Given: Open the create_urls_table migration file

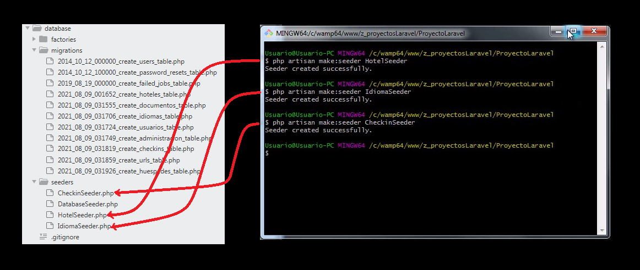Looking at the screenshot, I should coord(118,160).
